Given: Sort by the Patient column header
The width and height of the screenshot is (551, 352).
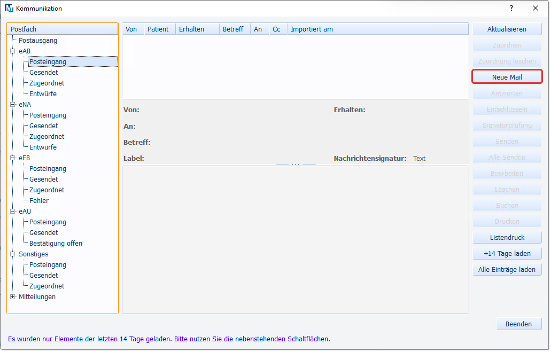Looking at the screenshot, I should coord(160,29).
